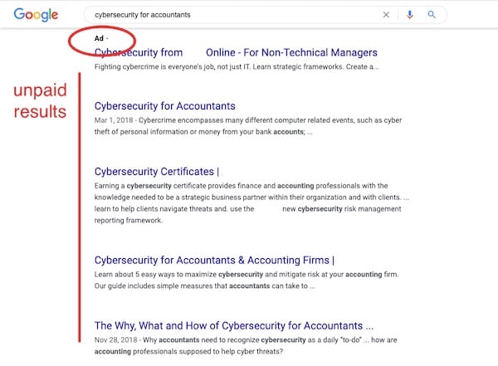
Task: Click the ad description about fighting cybercrime
Action: pos(237,66)
